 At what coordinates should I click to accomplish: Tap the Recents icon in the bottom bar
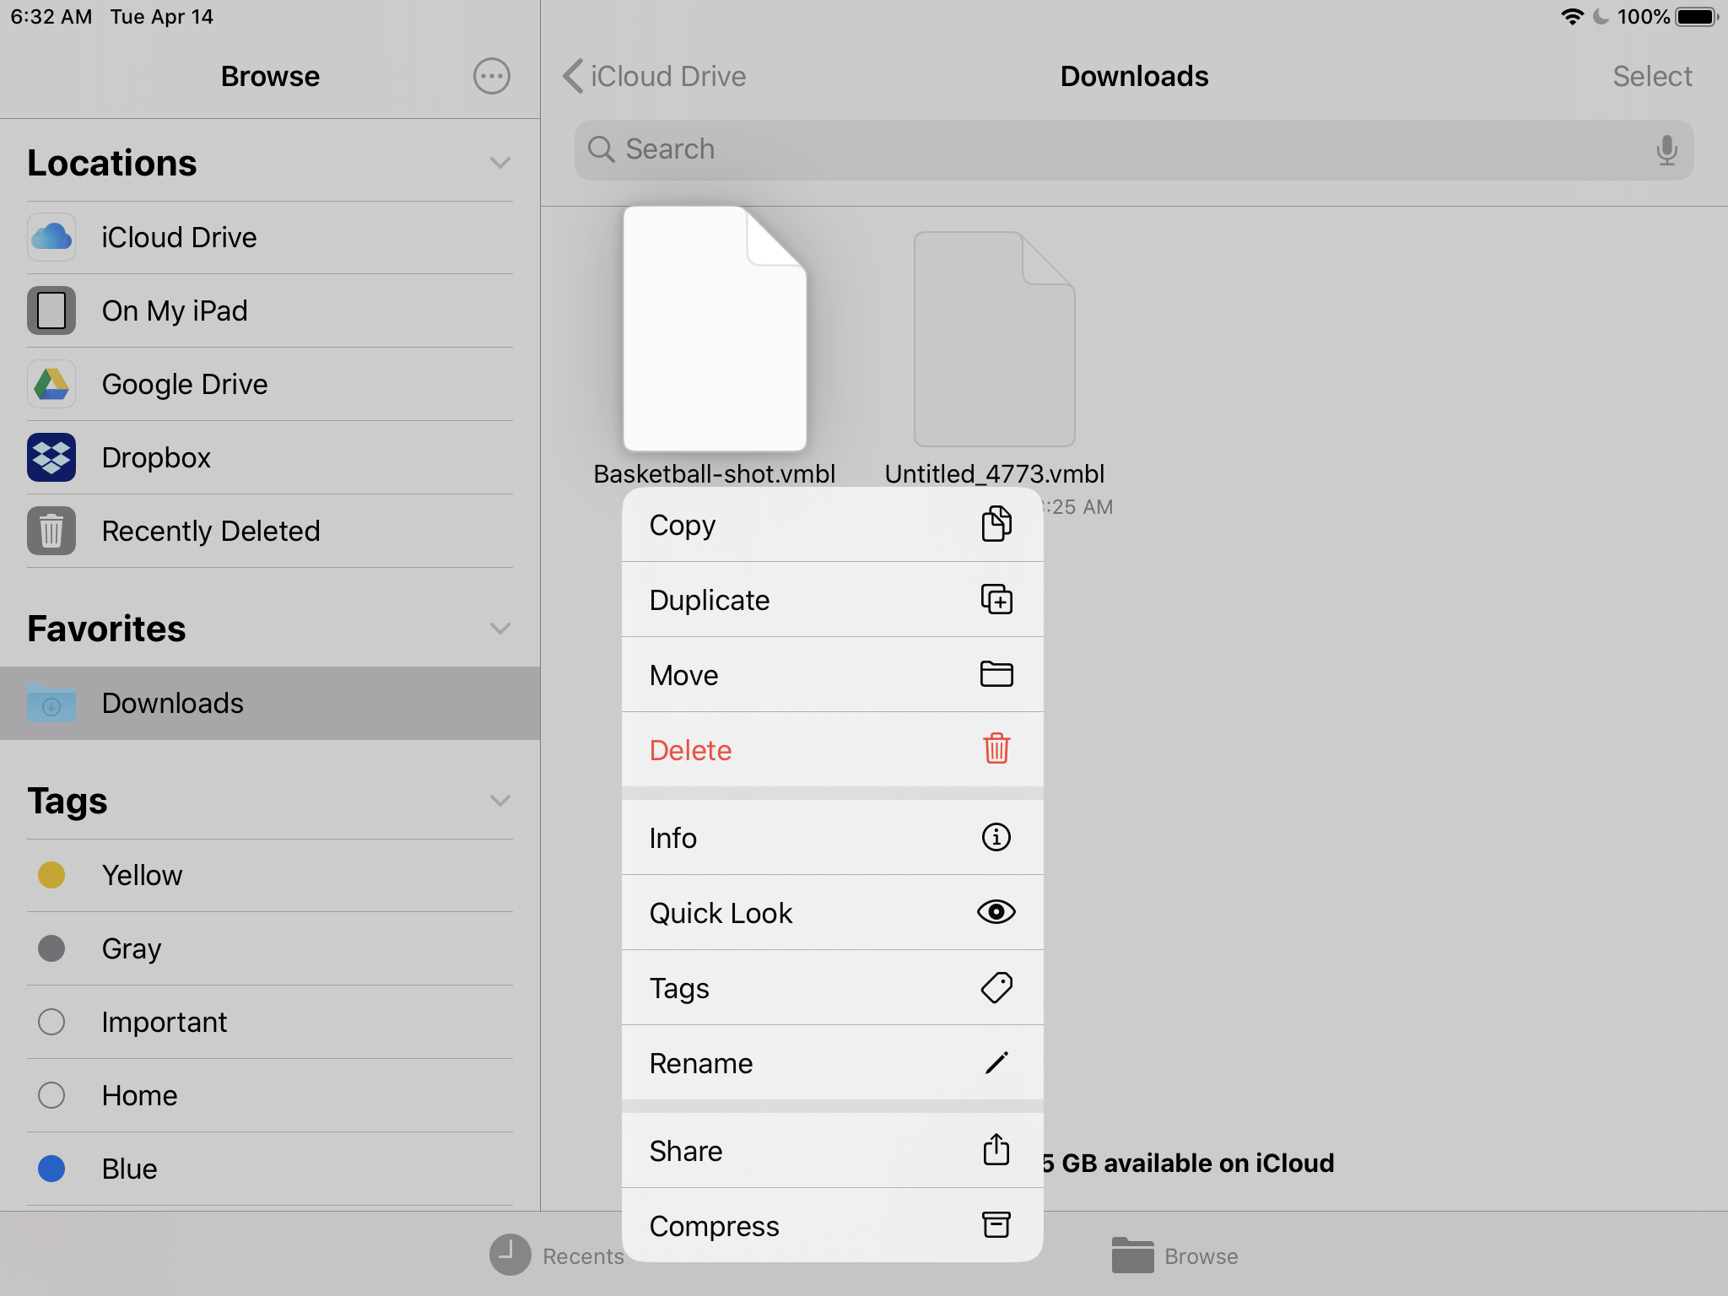(x=510, y=1255)
